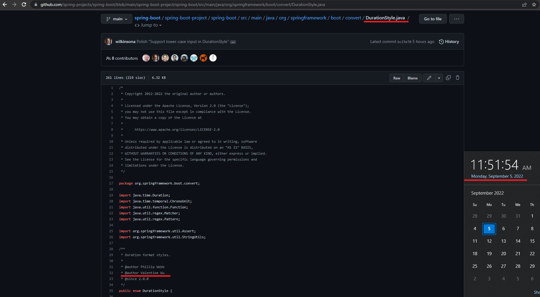View file History
Image resolution: width=540 pixels, height=297 pixels.
(449, 42)
